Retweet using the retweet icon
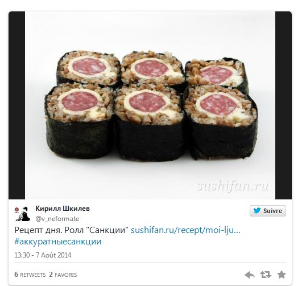This screenshot has height=286, width=306. [x=266, y=275]
